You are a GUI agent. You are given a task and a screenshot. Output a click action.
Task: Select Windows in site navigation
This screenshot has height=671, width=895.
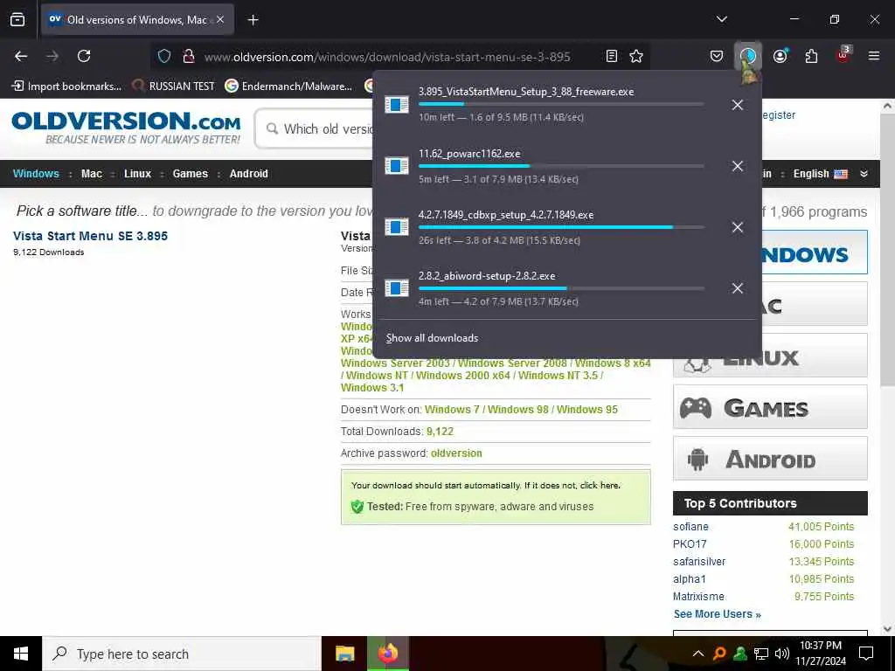point(36,174)
